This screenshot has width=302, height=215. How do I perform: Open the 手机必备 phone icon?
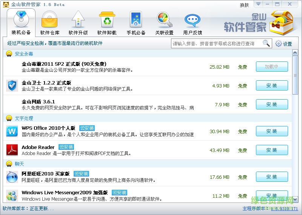point(136,19)
